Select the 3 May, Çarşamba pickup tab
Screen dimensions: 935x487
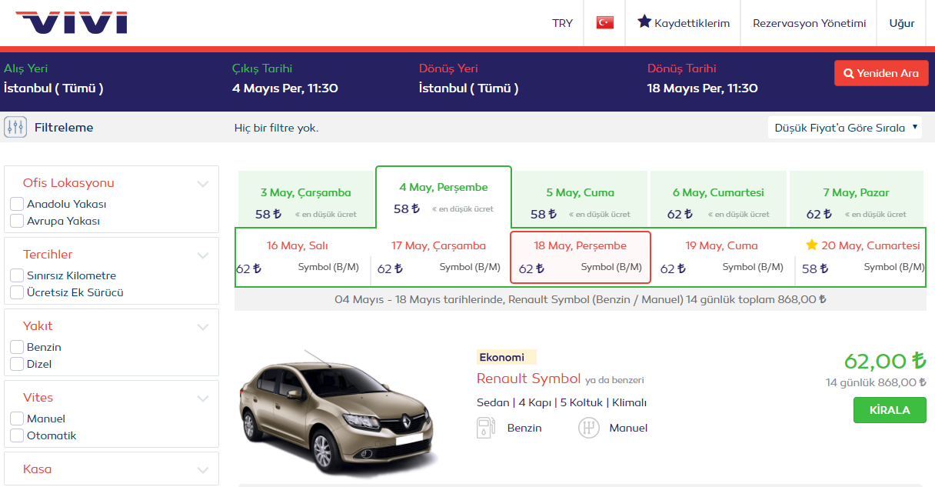pos(305,199)
